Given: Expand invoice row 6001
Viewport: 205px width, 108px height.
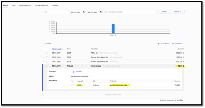Looking at the screenshot, I should point(44,53).
